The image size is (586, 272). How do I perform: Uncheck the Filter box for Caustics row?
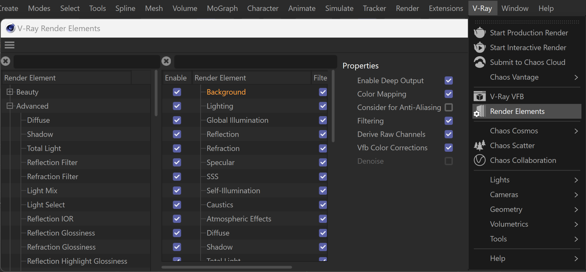tap(323, 205)
